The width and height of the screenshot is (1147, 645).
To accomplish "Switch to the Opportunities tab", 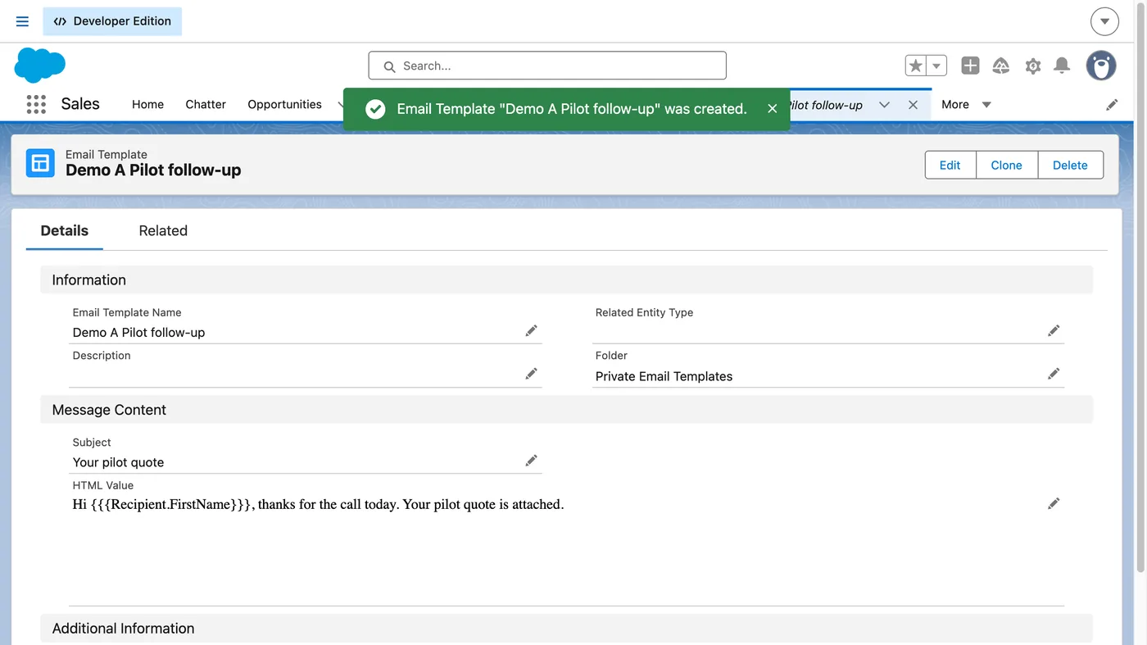I will (x=284, y=104).
